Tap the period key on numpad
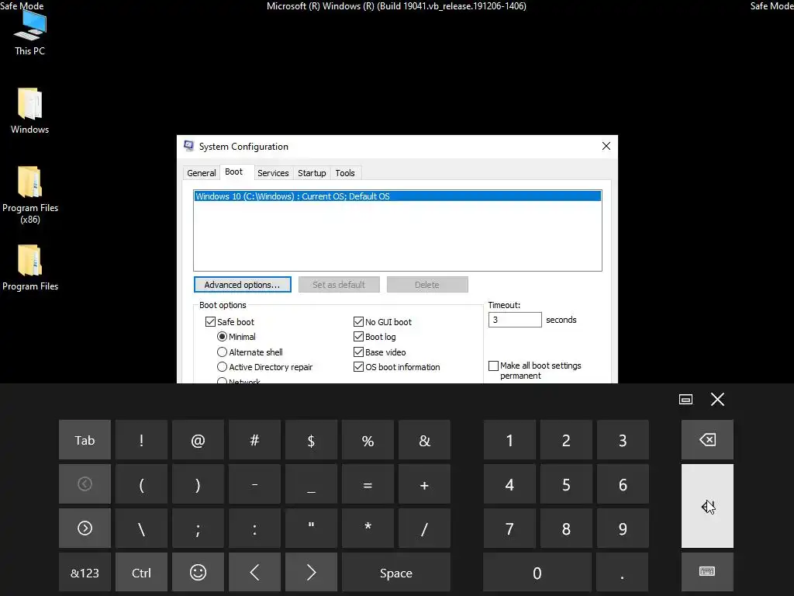Image resolution: width=794 pixels, height=596 pixels. 623,572
